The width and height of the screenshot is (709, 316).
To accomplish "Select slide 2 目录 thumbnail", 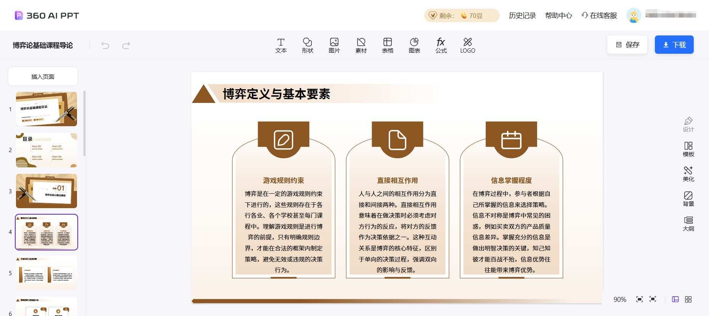I will point(47,150).
